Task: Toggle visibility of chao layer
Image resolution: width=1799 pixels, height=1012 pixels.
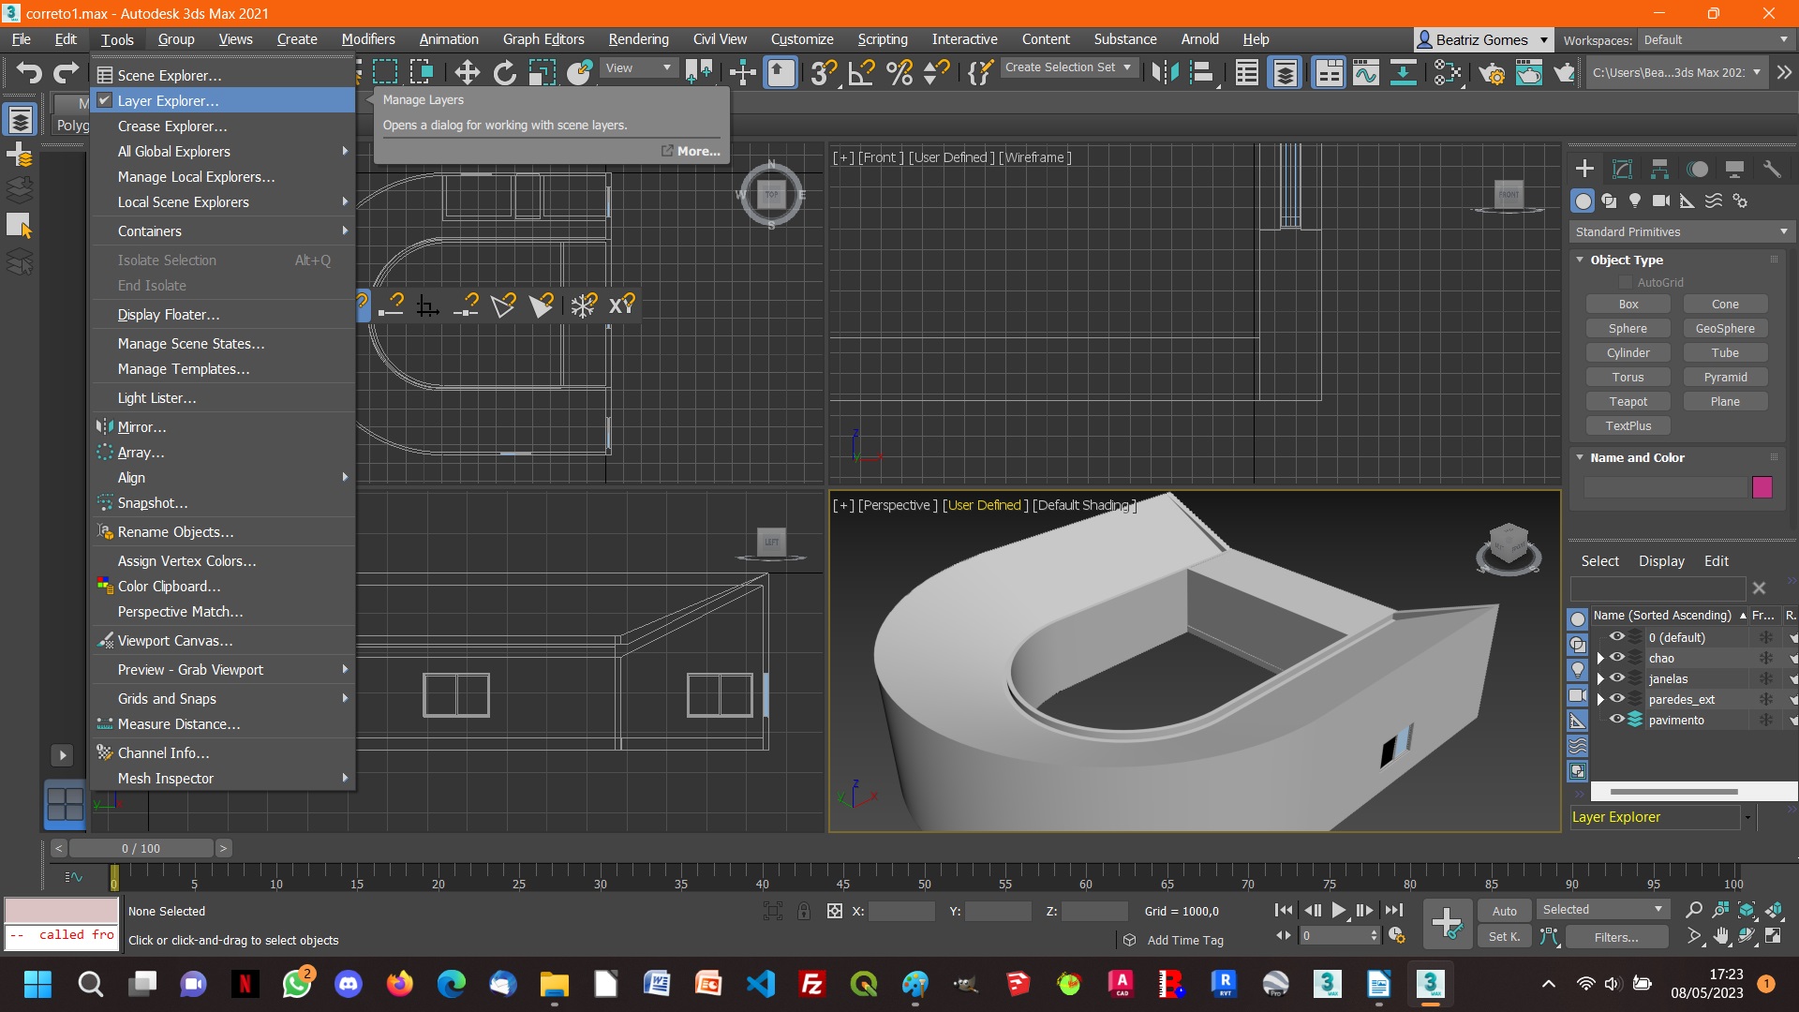Action: click(x=1618, y=658)
